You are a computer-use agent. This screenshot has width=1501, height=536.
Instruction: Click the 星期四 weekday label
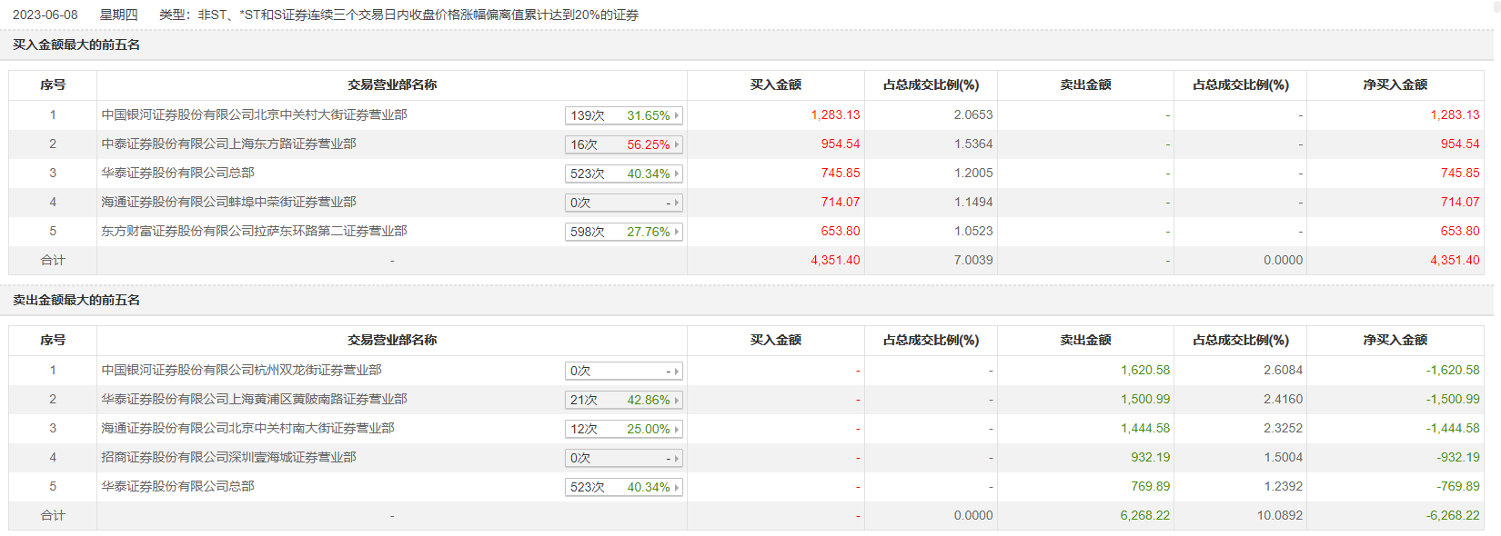pos(119,15)
